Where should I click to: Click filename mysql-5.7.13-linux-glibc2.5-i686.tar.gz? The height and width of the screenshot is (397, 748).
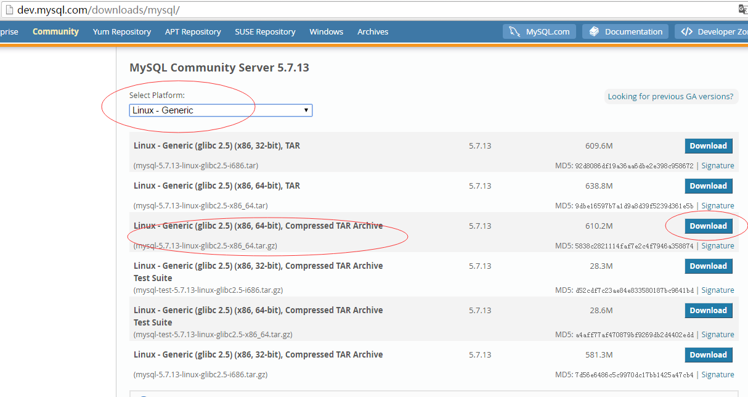click(x=201, y=375)
